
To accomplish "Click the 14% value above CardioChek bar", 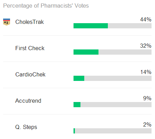I will (x=146, y=72).
